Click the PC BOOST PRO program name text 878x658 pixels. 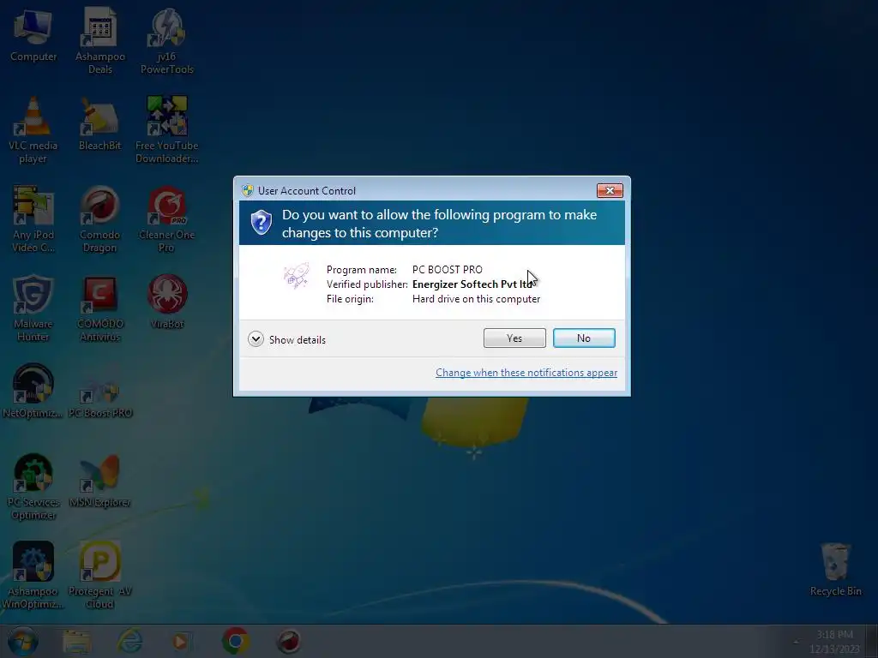[448, 270]
